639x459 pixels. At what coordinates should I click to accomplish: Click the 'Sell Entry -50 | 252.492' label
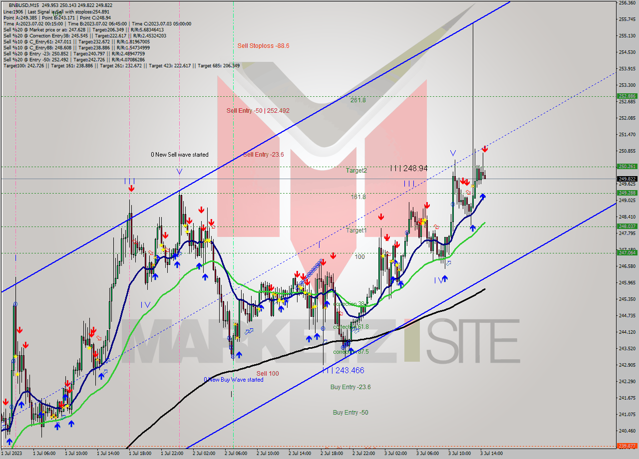coord(258,111)
